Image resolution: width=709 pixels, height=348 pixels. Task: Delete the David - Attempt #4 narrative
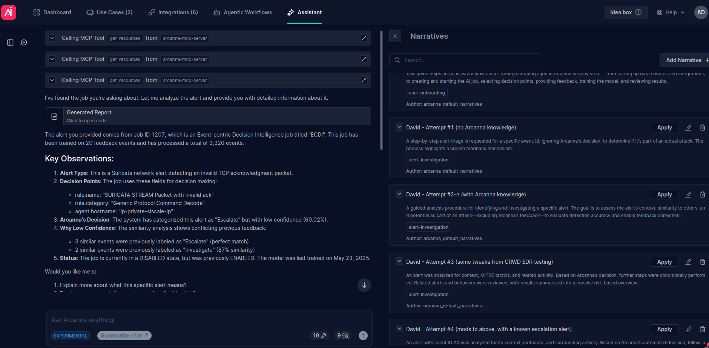click(x=703, y=329)
